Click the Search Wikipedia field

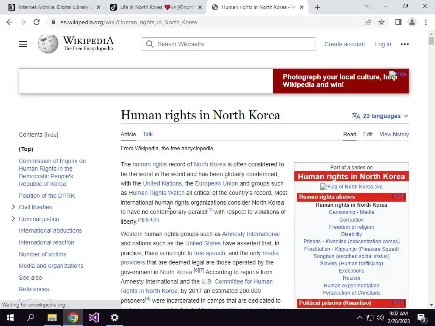[229, 44]
